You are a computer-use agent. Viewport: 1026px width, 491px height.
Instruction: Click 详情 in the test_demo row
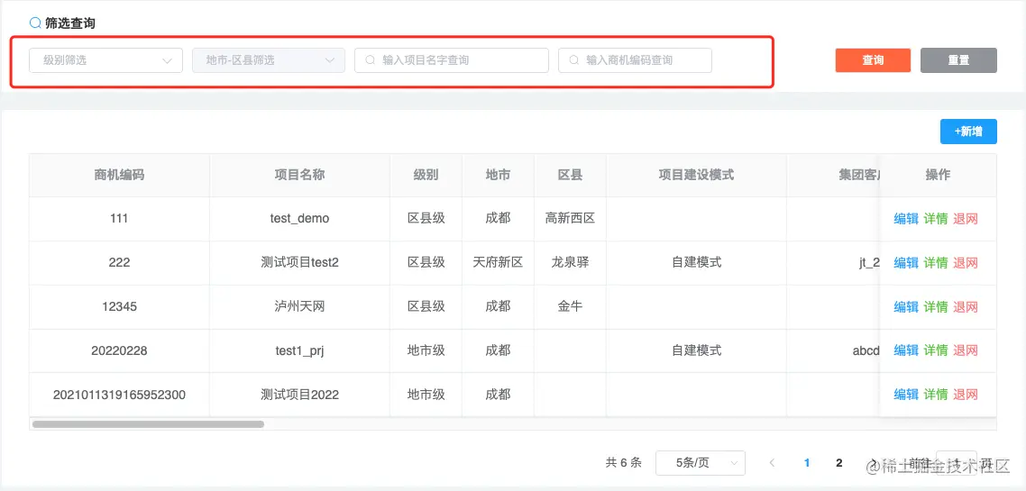click(x=936, y=219)
